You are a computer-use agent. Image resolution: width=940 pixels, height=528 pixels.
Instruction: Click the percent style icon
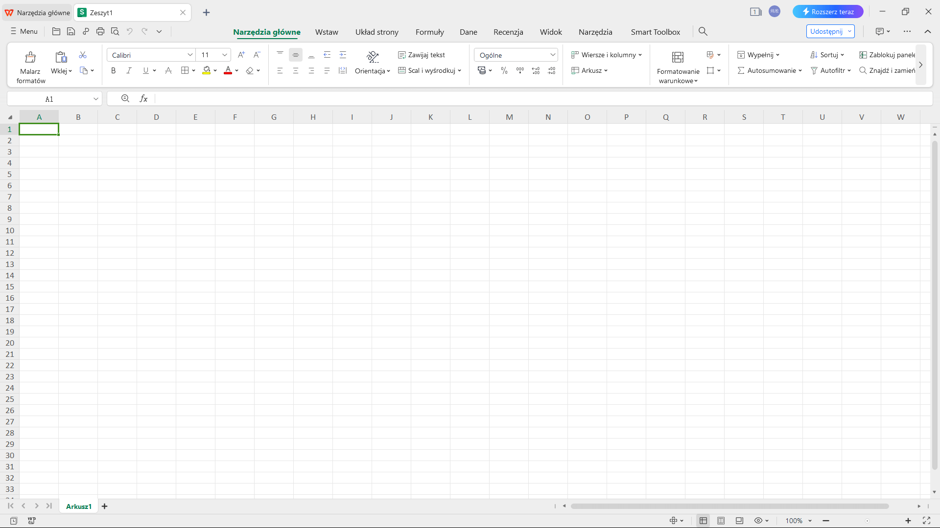coord(504,70)
